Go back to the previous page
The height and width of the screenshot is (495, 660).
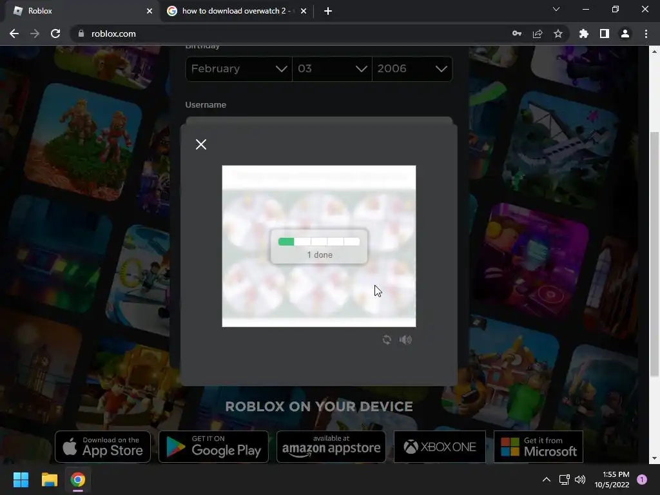(14, 34)
